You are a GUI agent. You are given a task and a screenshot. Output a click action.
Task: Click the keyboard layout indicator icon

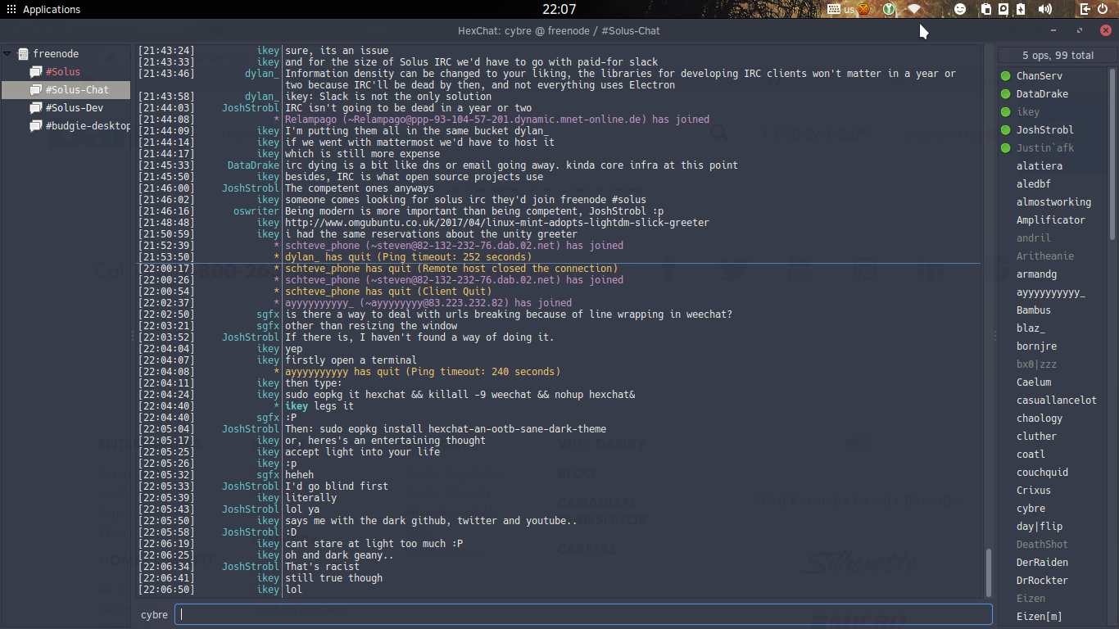coord(834,9)
